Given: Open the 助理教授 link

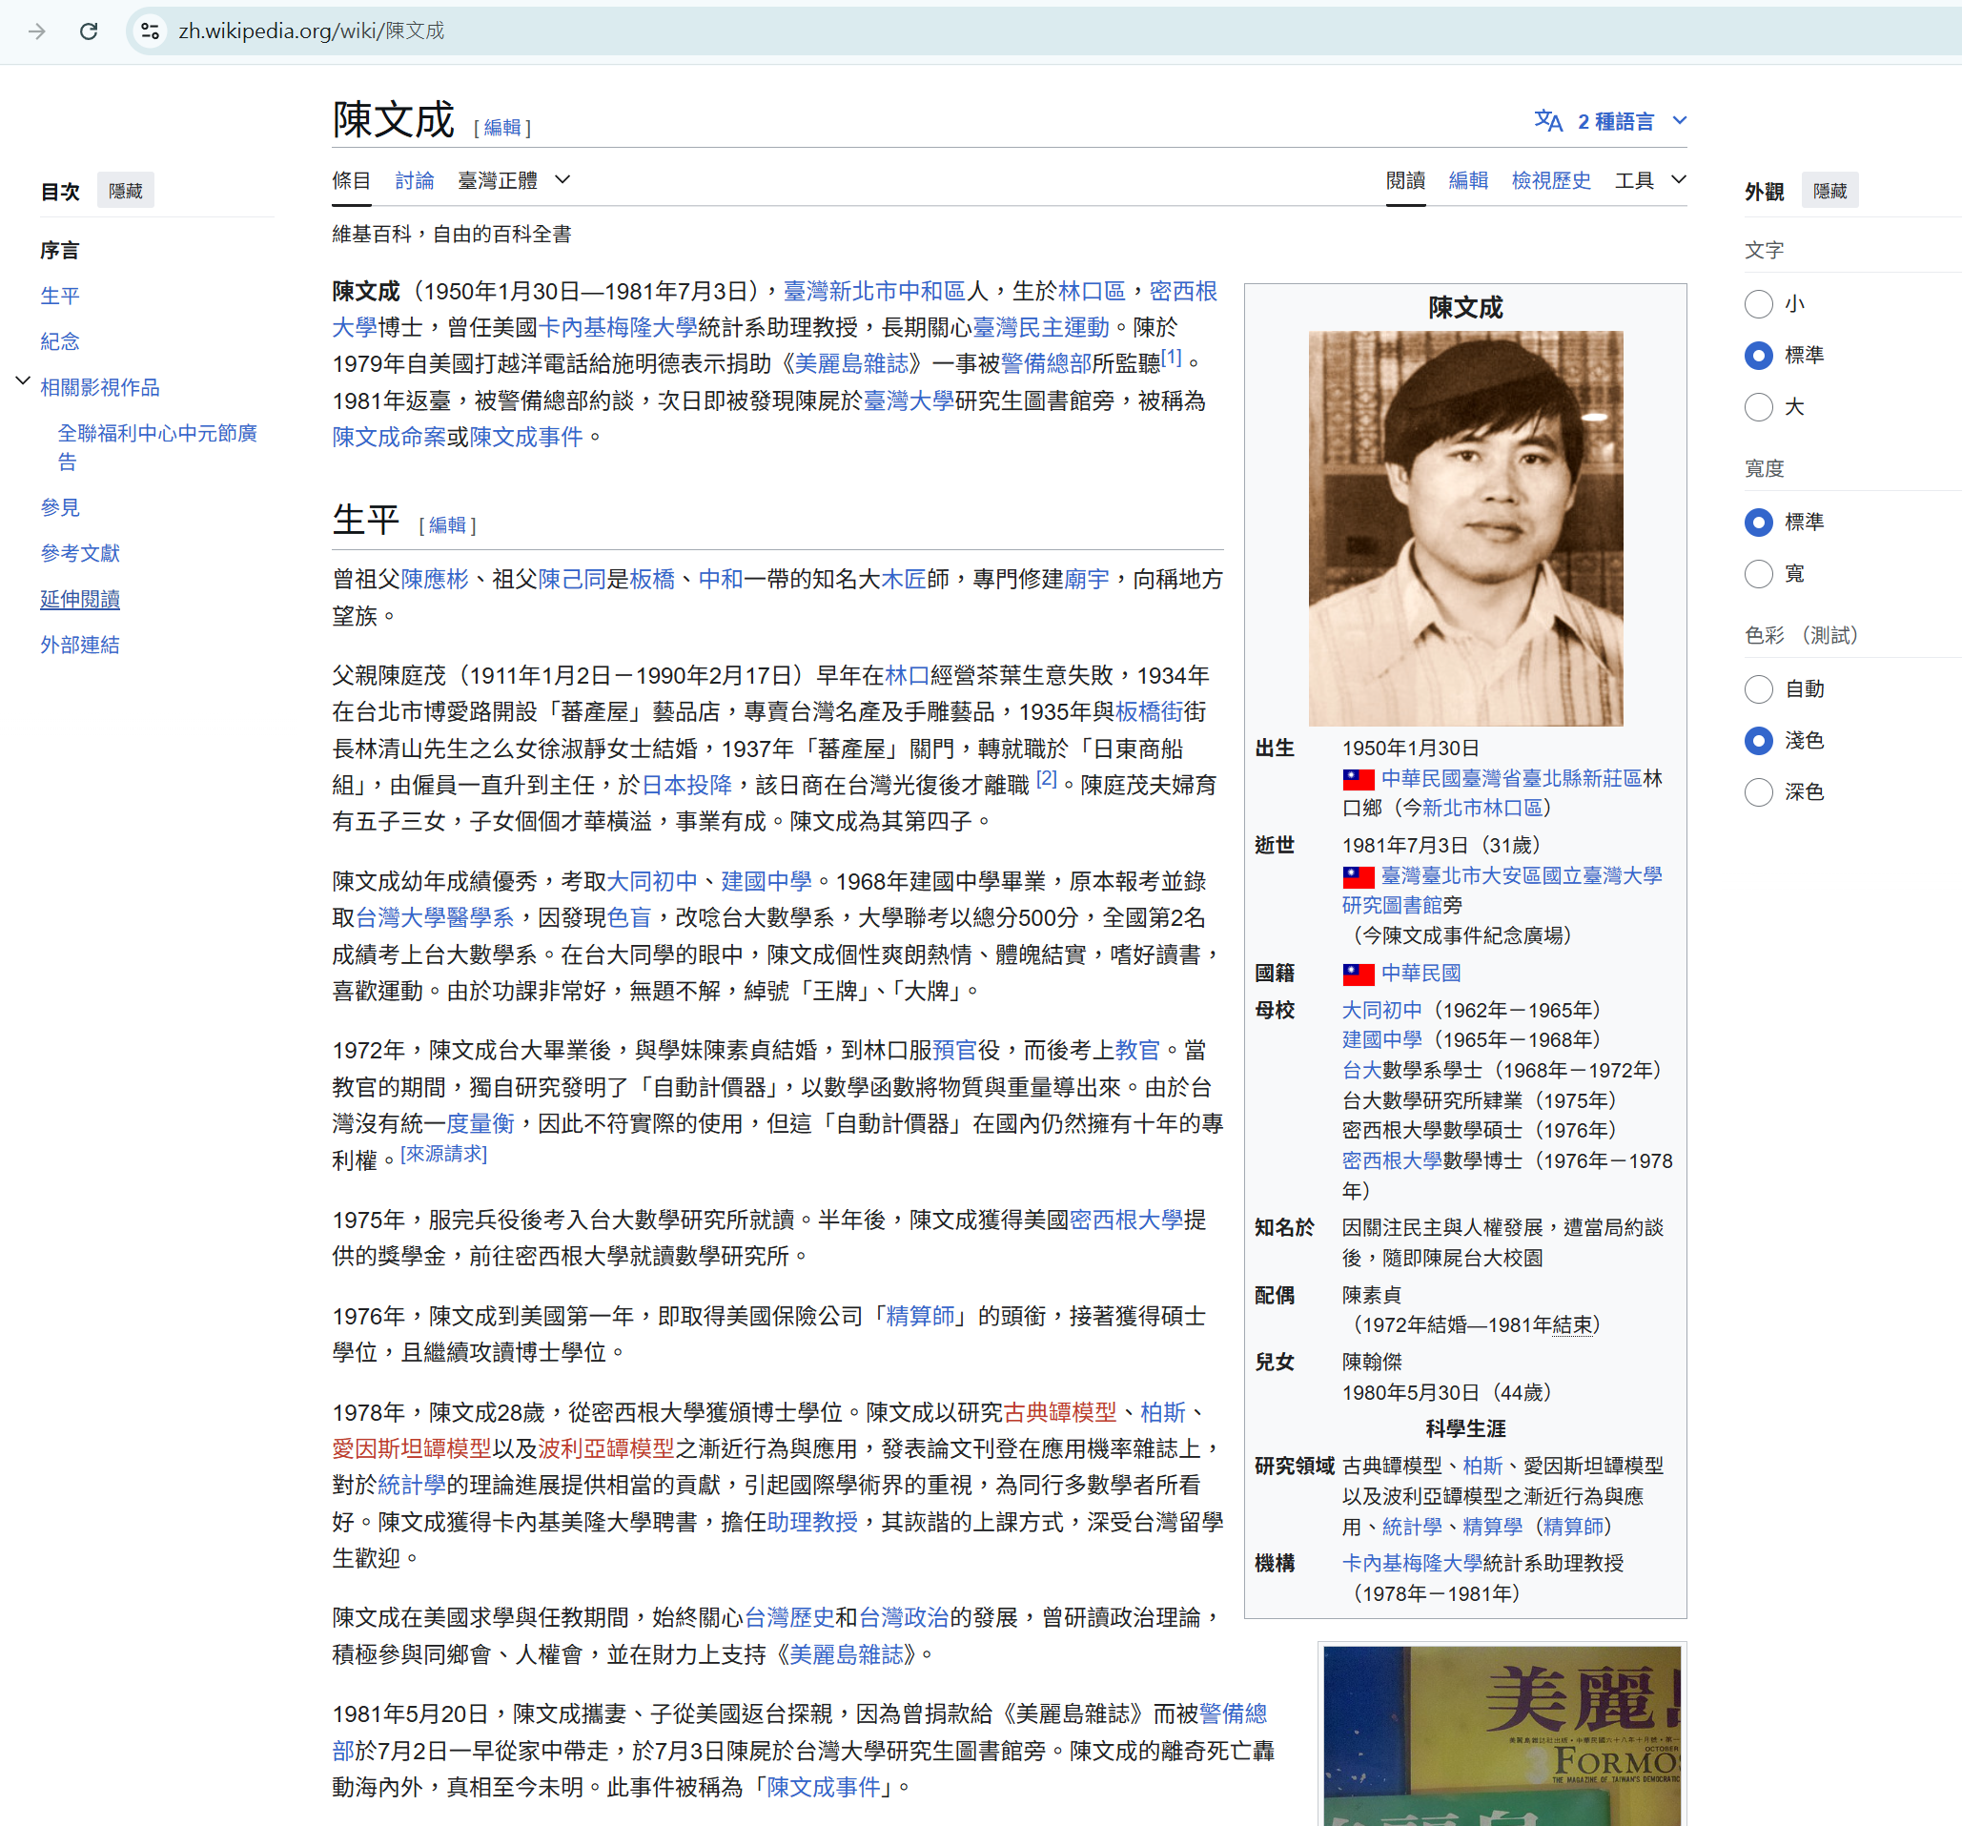Looking at the screenshot, I should [812, 1523].
